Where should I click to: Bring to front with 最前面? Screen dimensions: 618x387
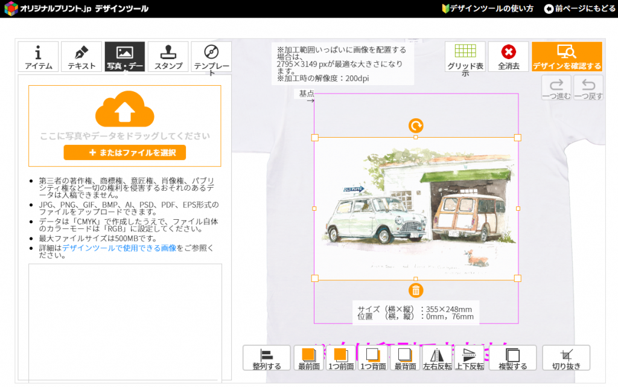(309, 358)
